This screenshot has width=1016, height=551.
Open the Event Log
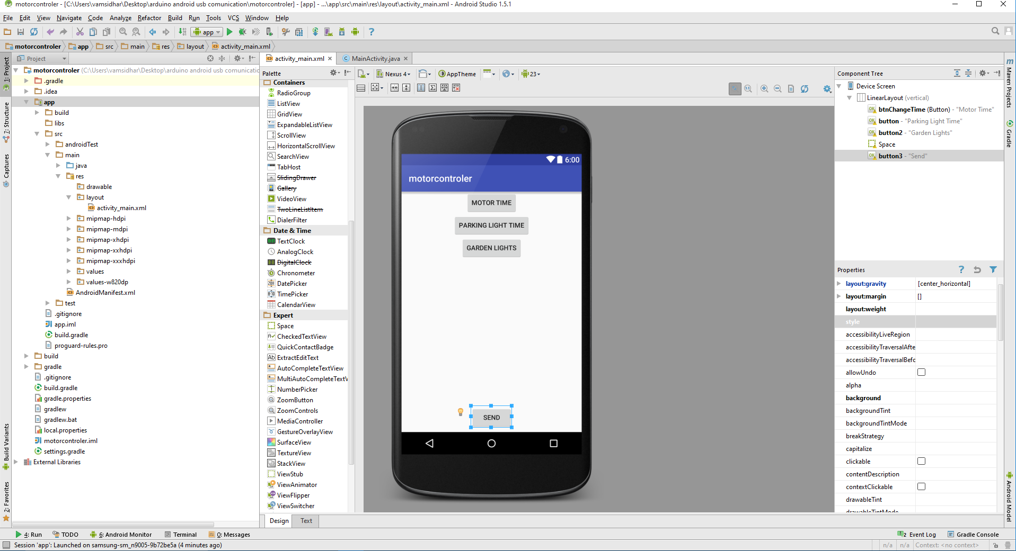tap(917, 534)
